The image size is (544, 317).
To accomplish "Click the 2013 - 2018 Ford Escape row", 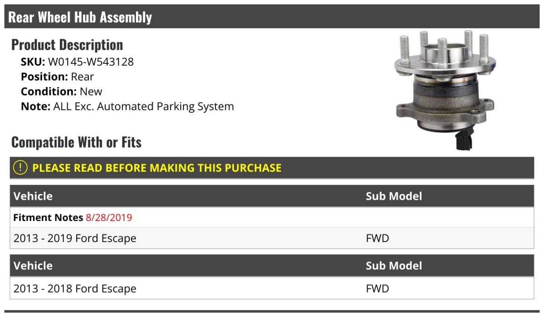I will pos(272,288).
